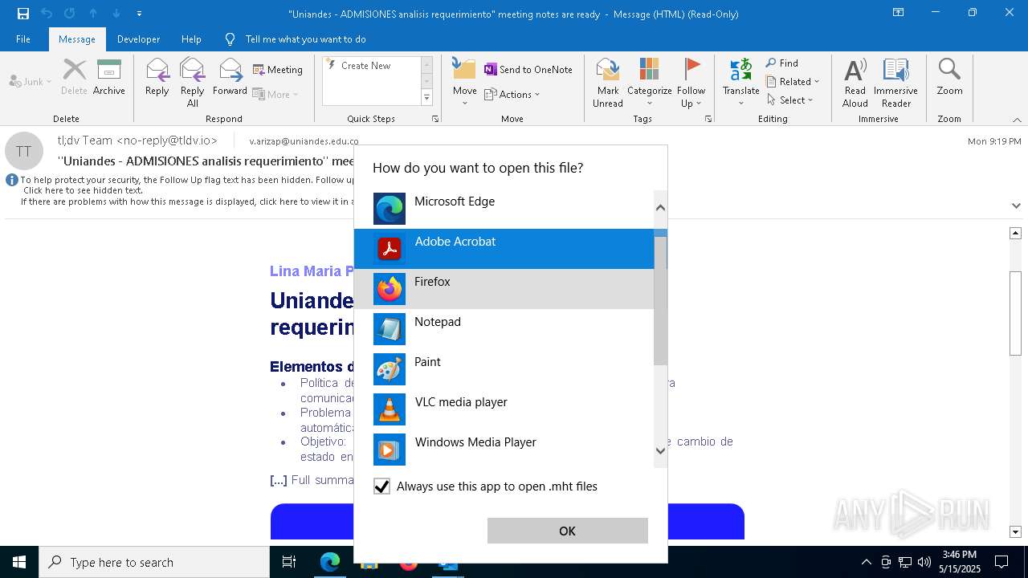Select Paint in the open-with list
The image size is (1028, 578).
coord(504,369)
